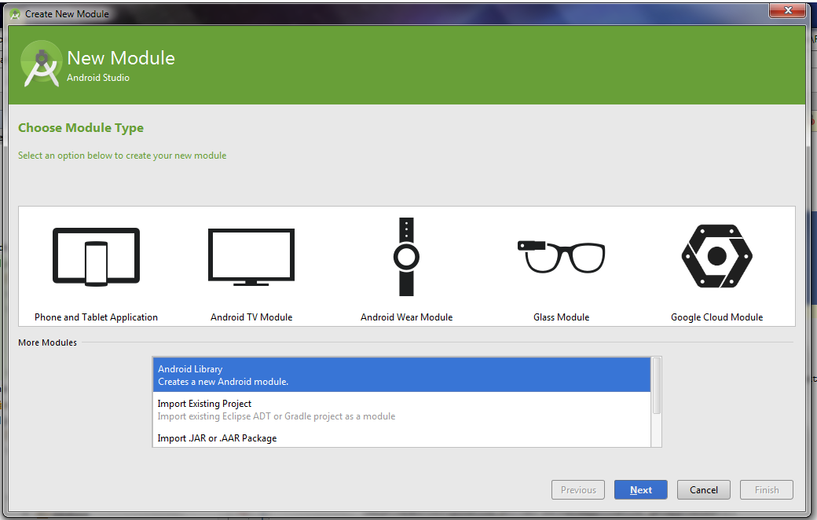Image resolution: width=817 pixels, height=520 pixels.
Task: Select Import .JAR or .AAR Package entry
Action: 401,438
